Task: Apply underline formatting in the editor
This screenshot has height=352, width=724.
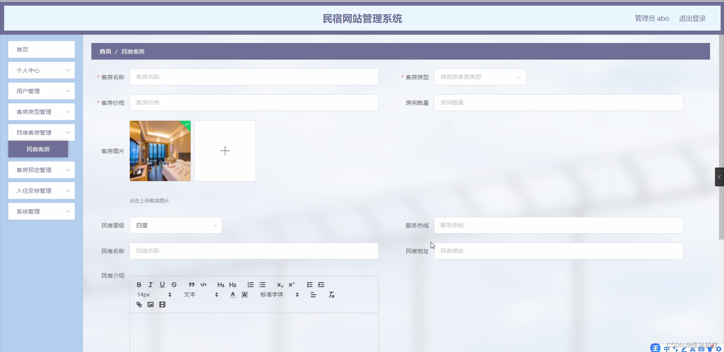Action: [x=162, y=285]
